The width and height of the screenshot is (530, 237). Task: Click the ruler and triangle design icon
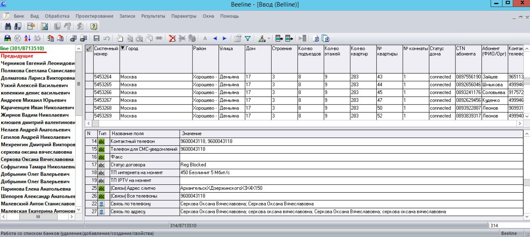[44, 27]
